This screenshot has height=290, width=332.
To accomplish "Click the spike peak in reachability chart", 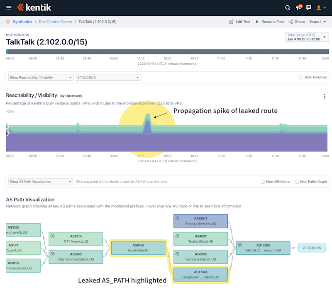I will click(x=148, y=115).
